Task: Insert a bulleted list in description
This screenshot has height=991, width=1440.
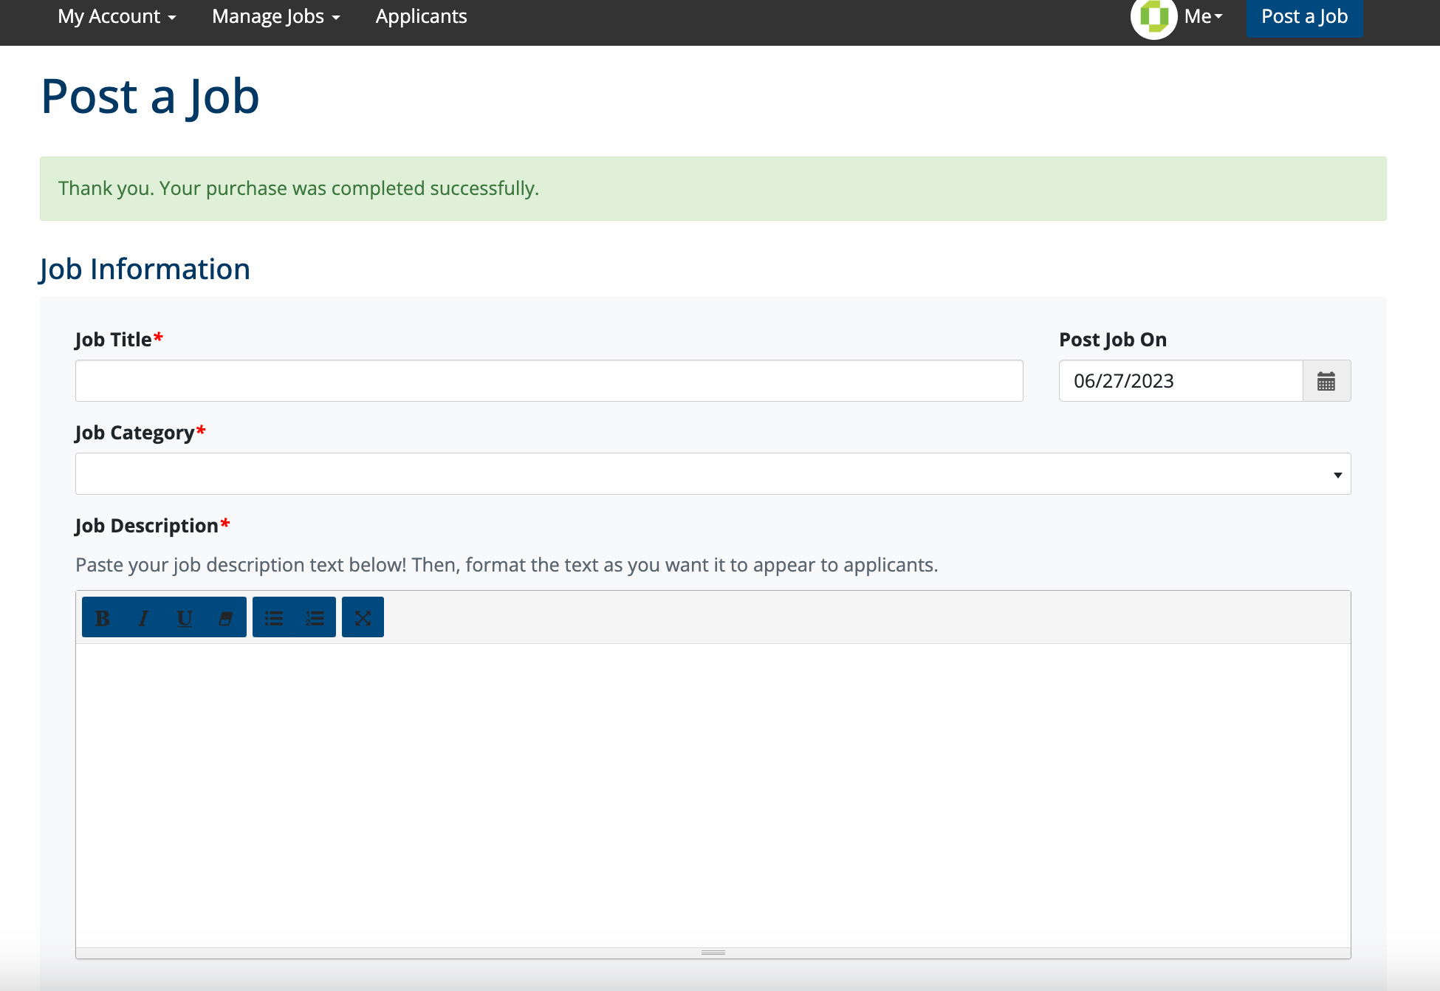Action: click(274, 617)
